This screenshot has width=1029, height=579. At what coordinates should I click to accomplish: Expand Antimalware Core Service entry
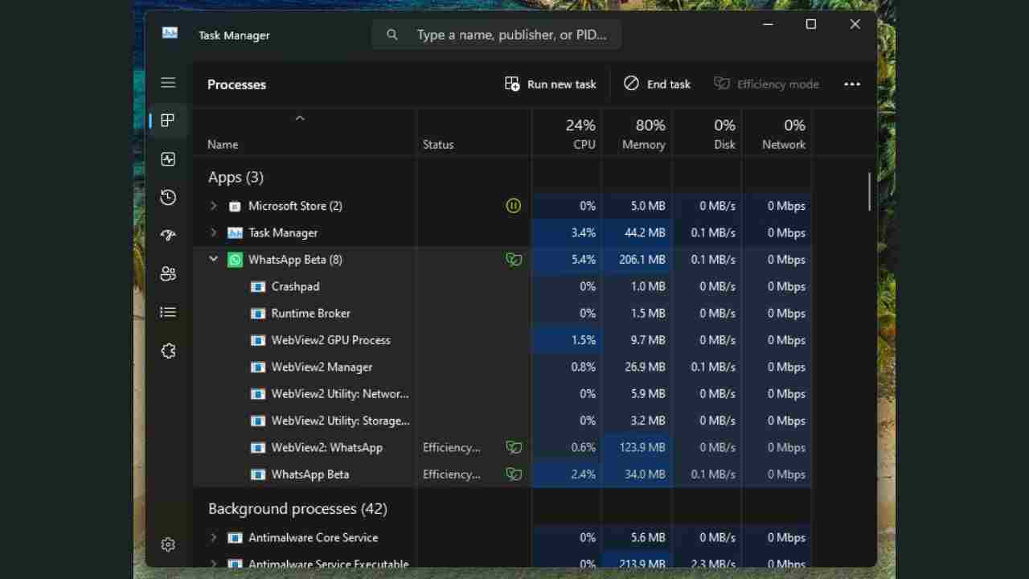point(213,537)
